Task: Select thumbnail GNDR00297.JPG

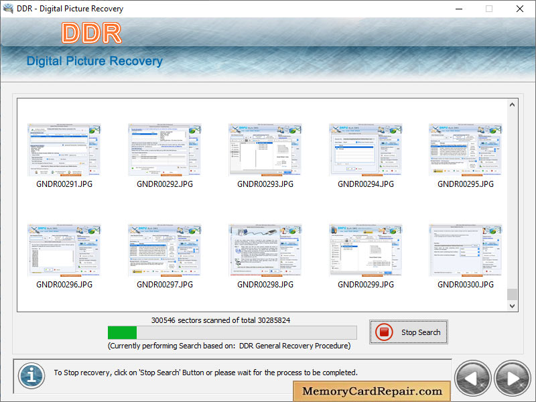Action: click(165, 250)
